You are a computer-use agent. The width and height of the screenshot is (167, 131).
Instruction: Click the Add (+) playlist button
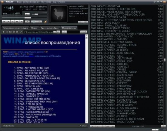(93, 126)
